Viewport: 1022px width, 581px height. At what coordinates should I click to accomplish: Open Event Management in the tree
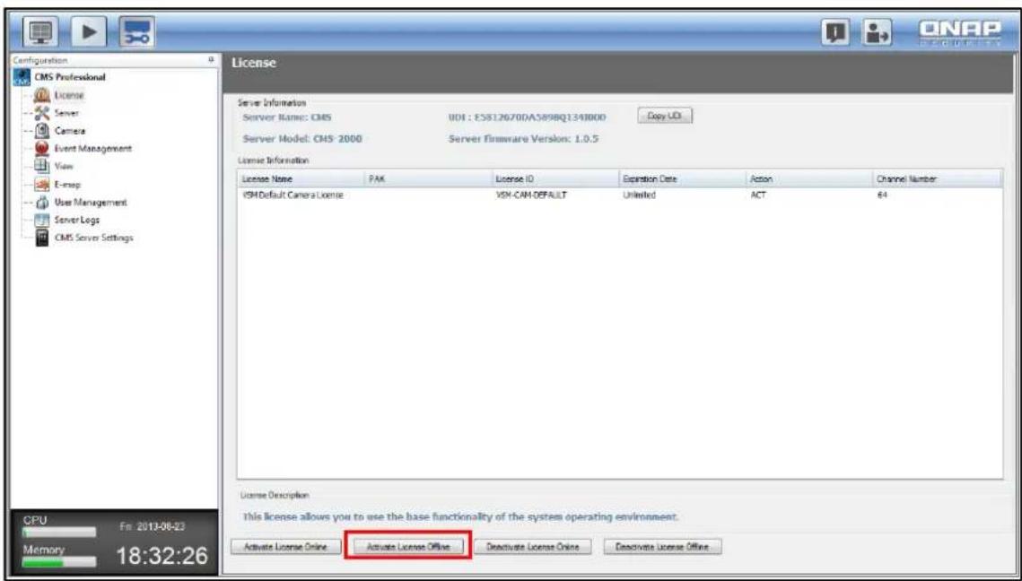tap(93, 149)
